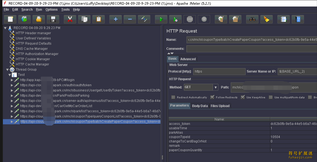Expand the getUserByToken request node
The image size is (317, 162).
pos(12,91)
